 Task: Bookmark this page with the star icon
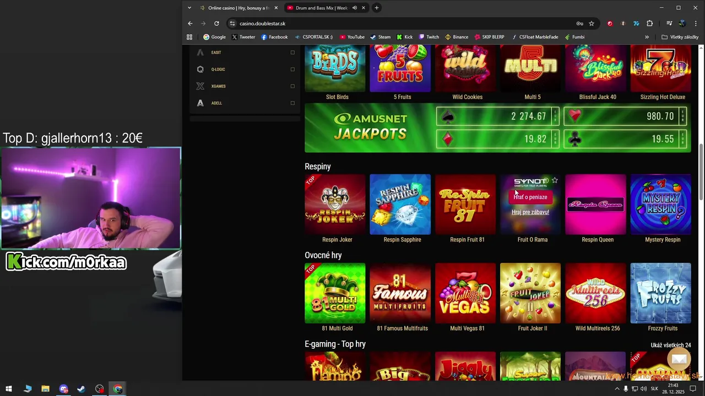click(592, 24)
